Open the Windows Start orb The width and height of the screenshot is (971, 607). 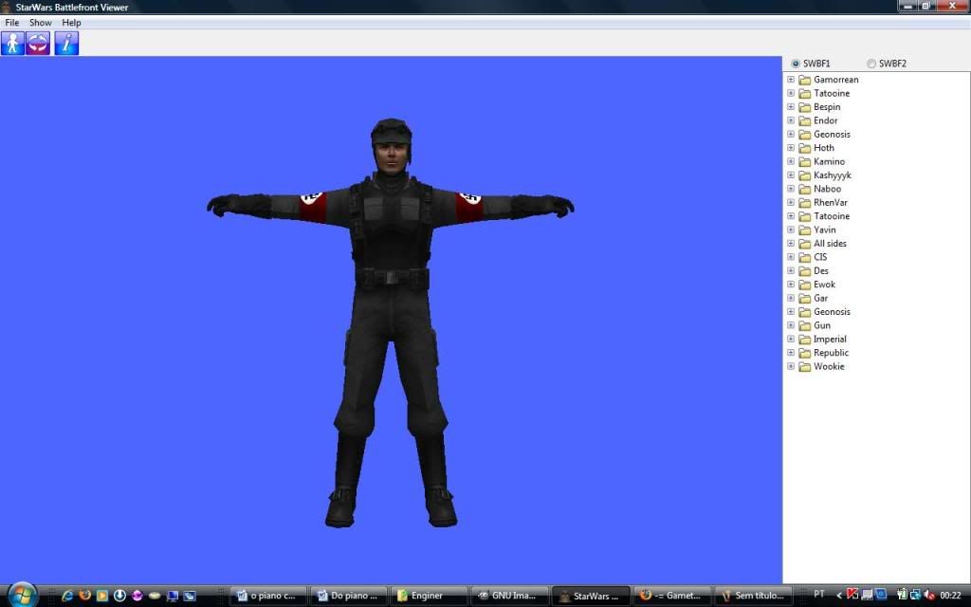[x=23, y=595]
